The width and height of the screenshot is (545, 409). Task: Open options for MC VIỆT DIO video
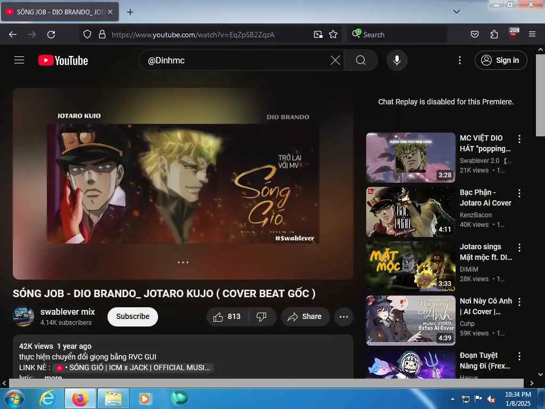[519, 139]
